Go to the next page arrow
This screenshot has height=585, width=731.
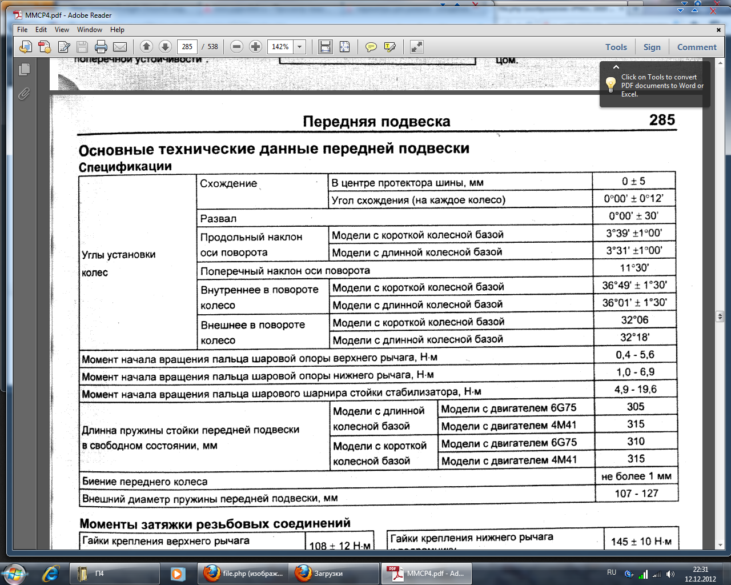click(165, 47)
